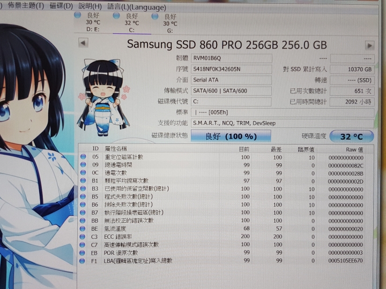This screenshot has height=289, width=386.
Task: Click the 臨界值 column header
Action: [306, 149]
